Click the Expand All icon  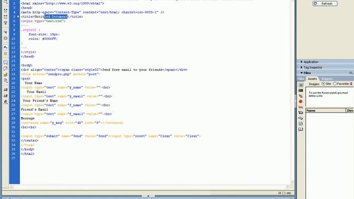pos(6,23)
